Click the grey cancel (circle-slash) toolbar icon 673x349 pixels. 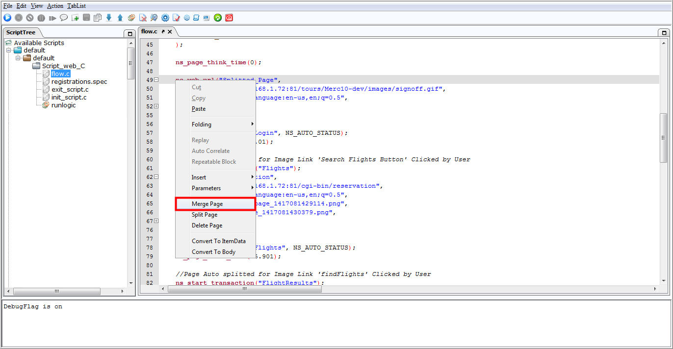click(x=30, y=18)
